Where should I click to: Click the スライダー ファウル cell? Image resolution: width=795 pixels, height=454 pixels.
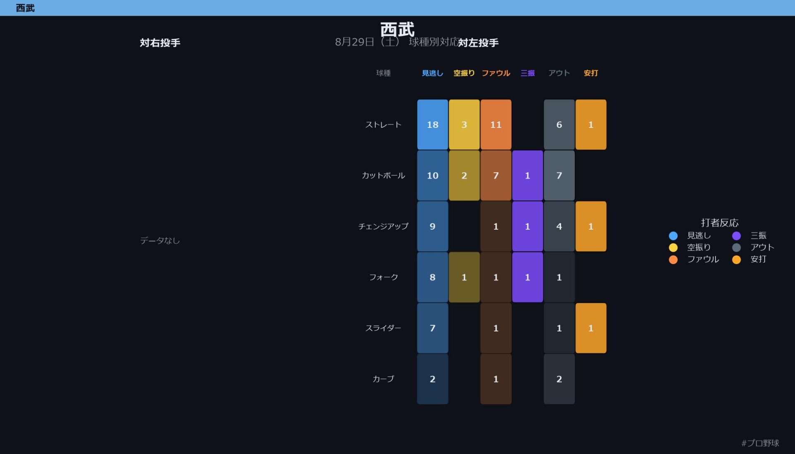click(x=496, y=328)
